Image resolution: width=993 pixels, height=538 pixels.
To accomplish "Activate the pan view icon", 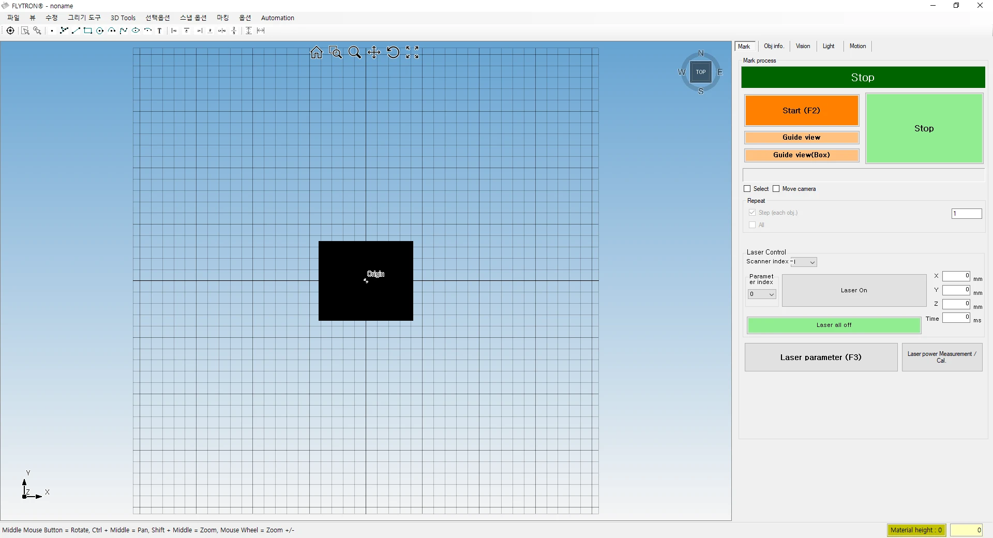I will click(x=374, y=53).
